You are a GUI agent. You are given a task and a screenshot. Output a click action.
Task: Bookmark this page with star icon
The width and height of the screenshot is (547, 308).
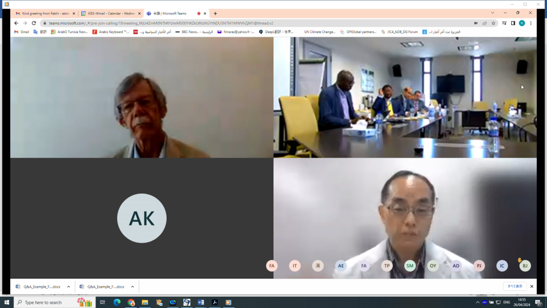pos(493,23)
